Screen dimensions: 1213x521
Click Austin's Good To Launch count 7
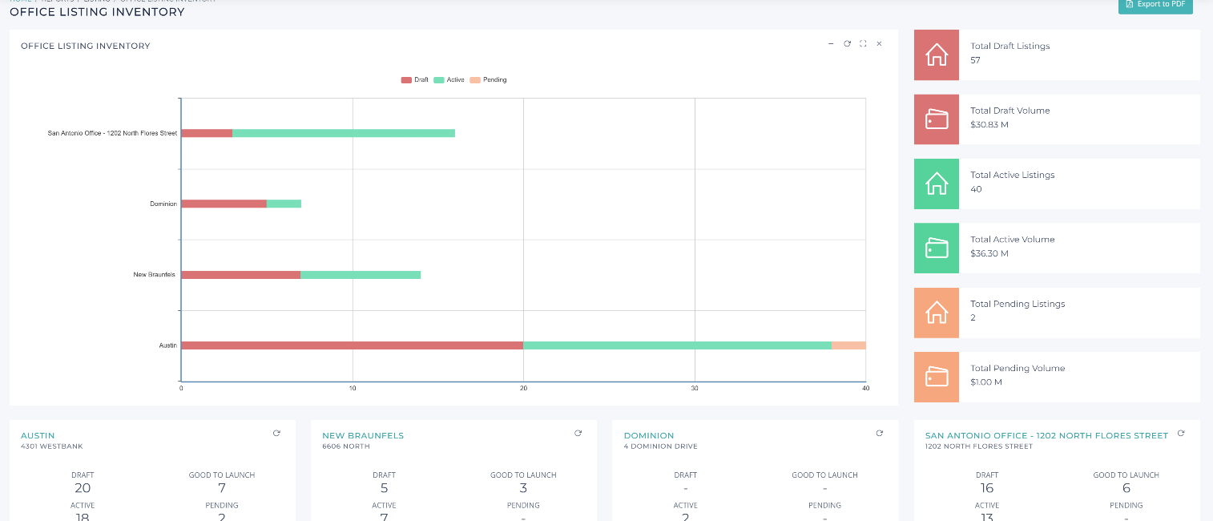(x=222, y=488)
